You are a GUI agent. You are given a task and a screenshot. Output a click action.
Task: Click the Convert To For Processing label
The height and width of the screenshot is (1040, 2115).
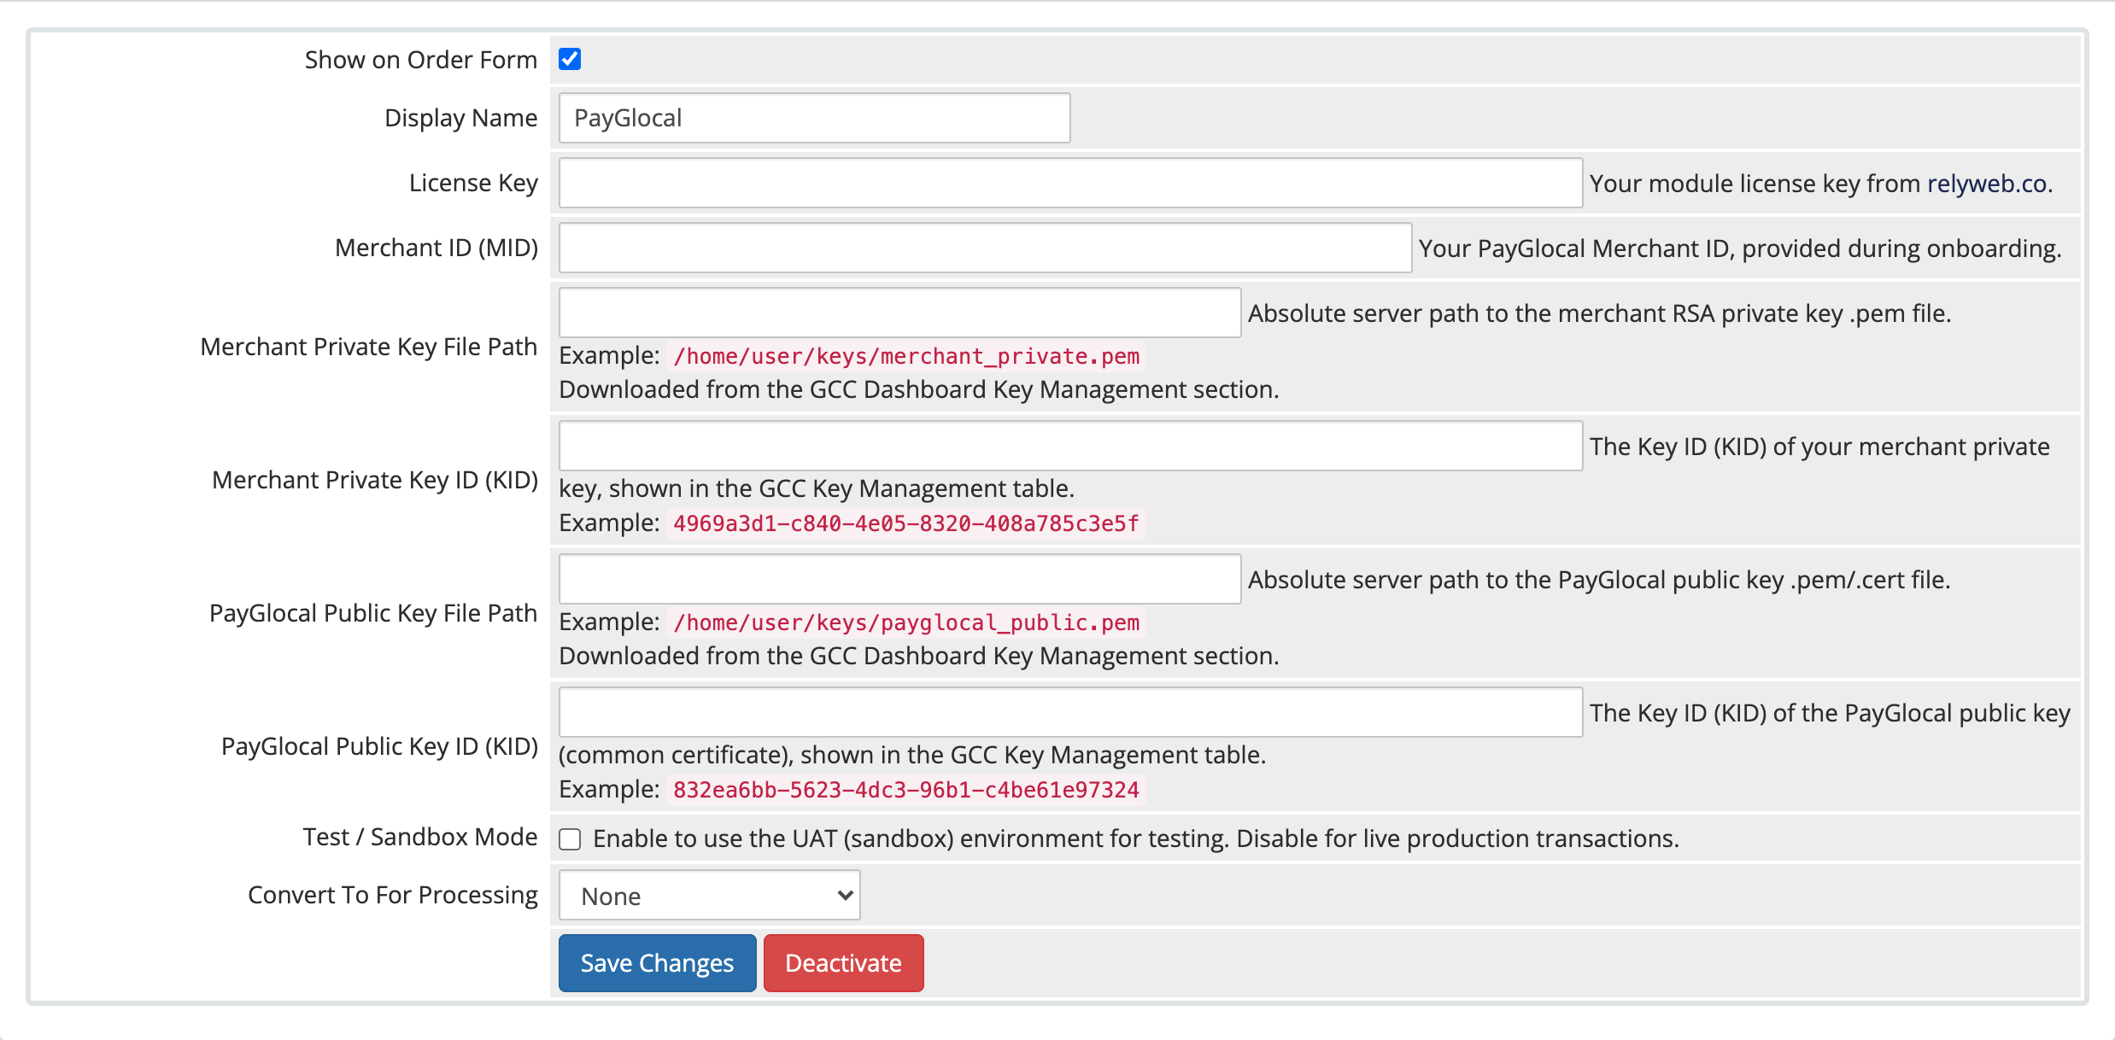[x=393, y=895]
